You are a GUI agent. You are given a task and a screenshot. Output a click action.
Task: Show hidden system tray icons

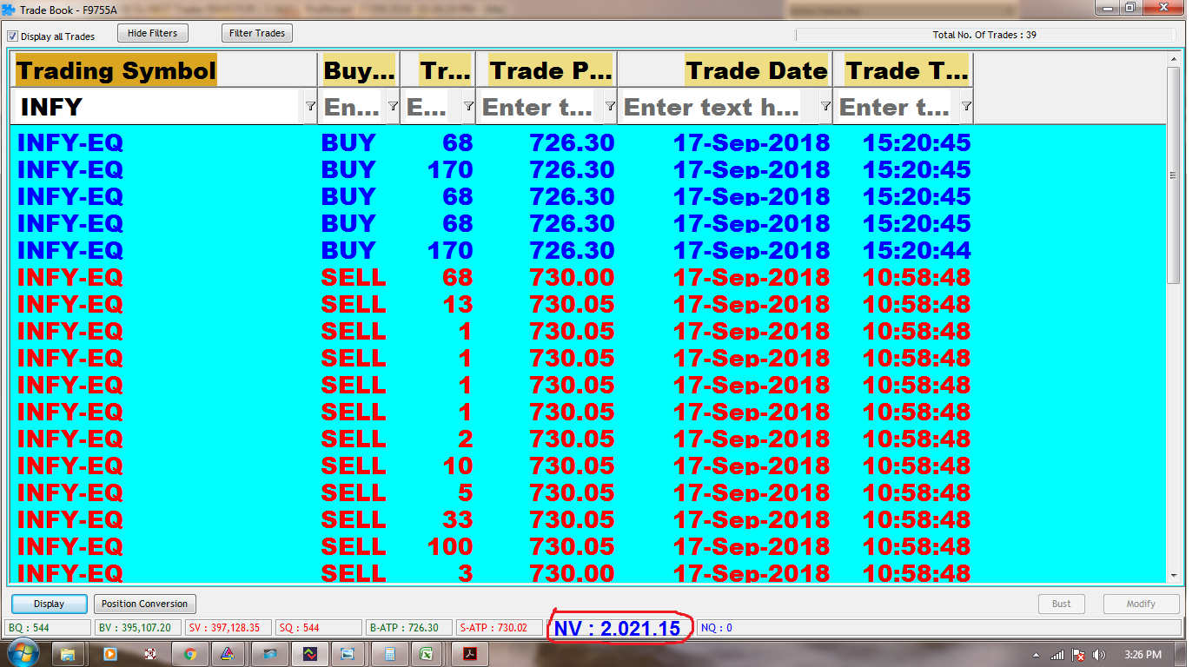point(1037,654)
